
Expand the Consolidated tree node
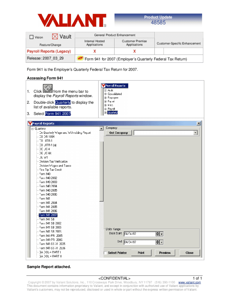click(105, 94)
